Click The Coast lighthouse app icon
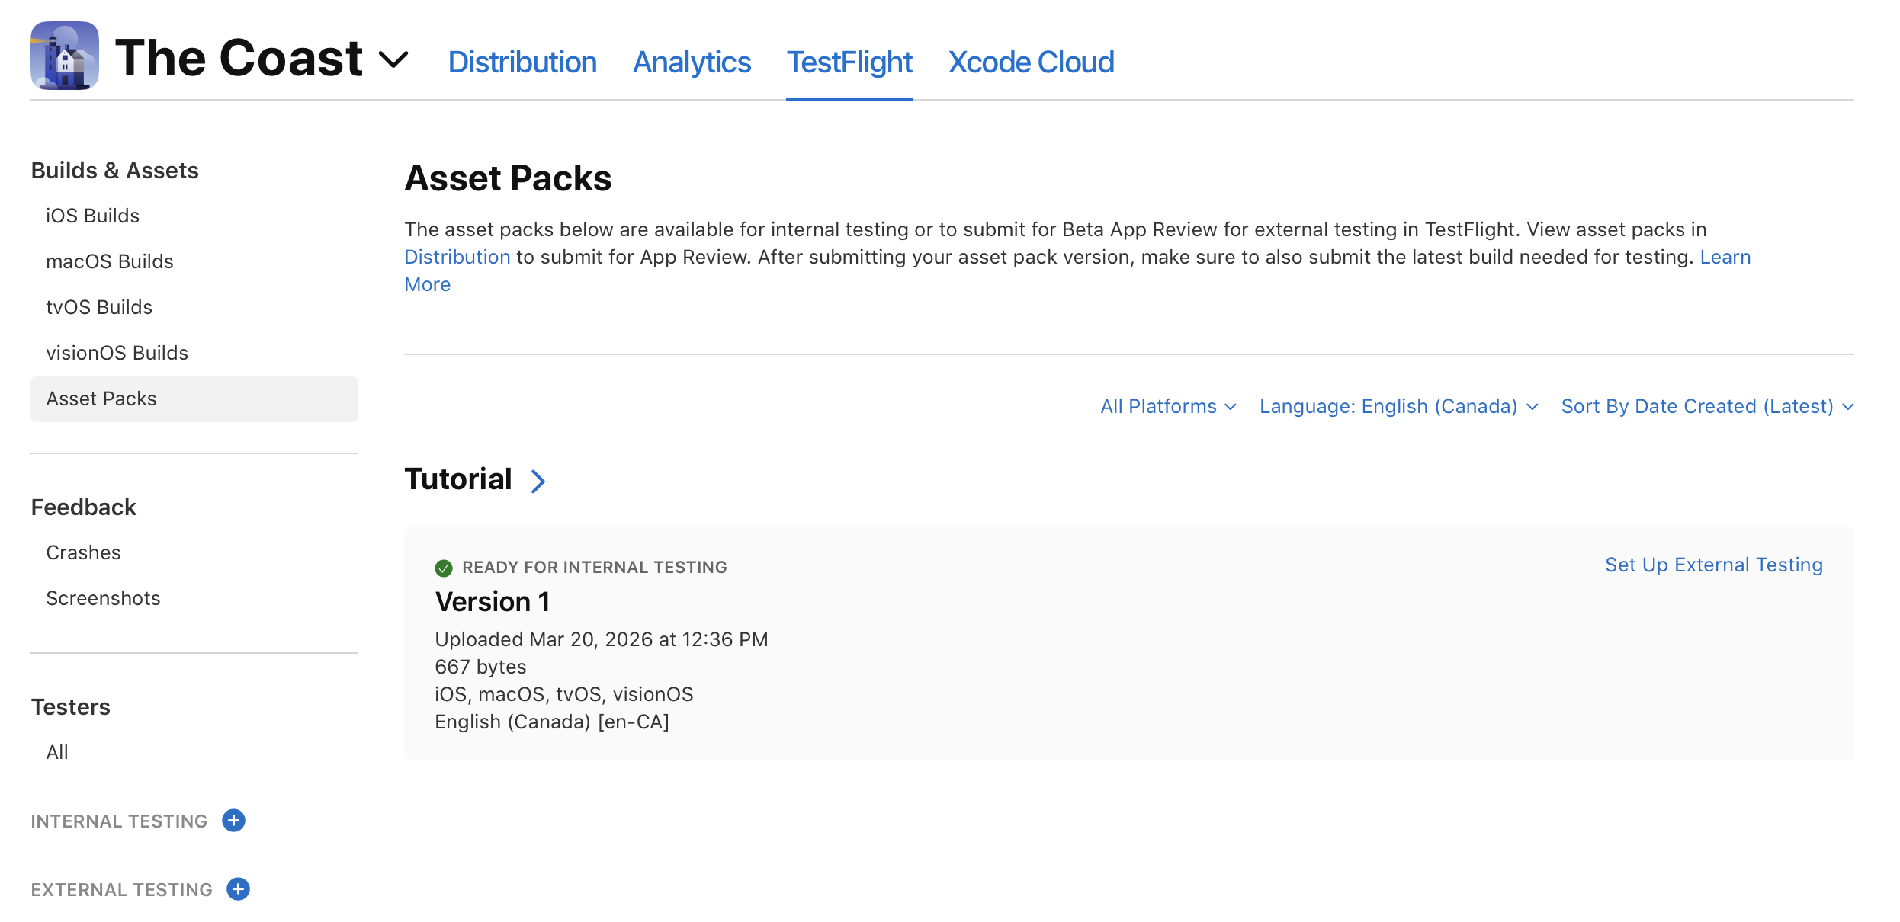This screenshot has height=922, width=1900. pyautogui.click(x=65, y=56)
